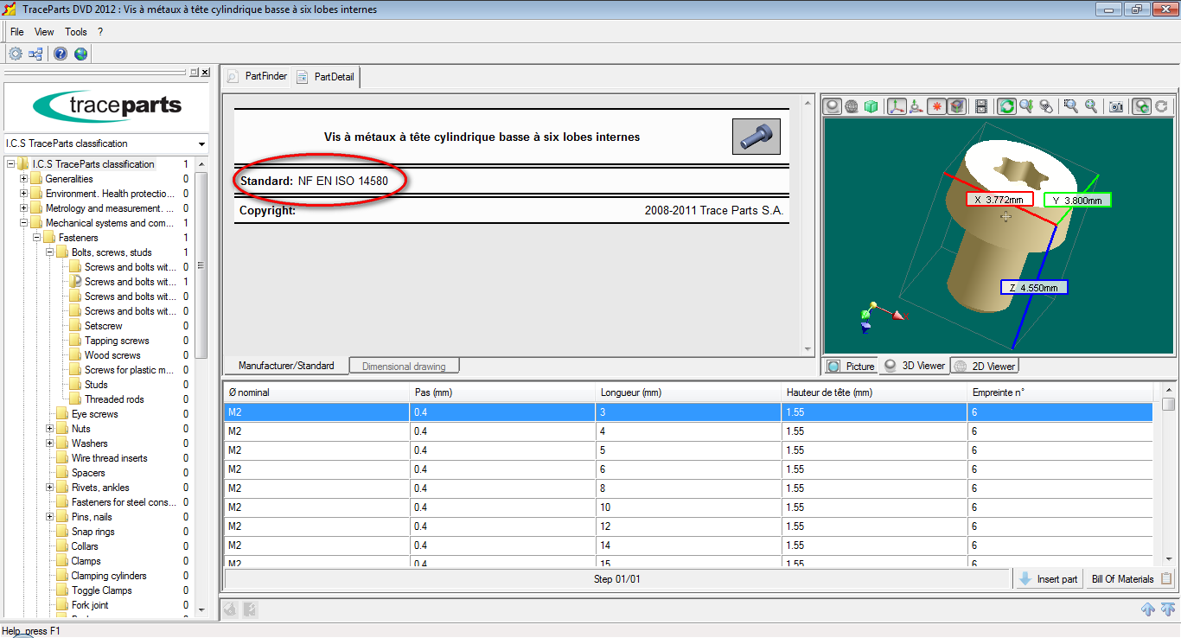Collapse the Mechanical systems and components node
Screen dimensions: 1181x638
tap(23, 223)
